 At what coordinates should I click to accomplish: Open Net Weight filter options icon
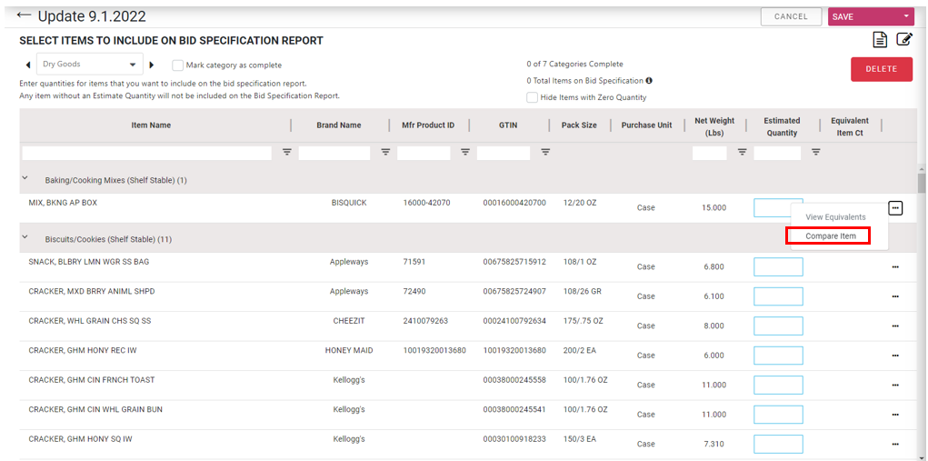743,152
